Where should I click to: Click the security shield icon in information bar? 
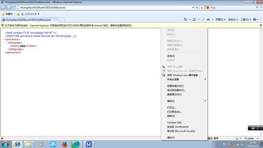2,25
